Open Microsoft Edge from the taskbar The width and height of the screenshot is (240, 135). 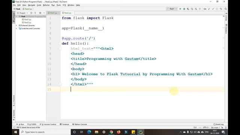coord(89,132)
